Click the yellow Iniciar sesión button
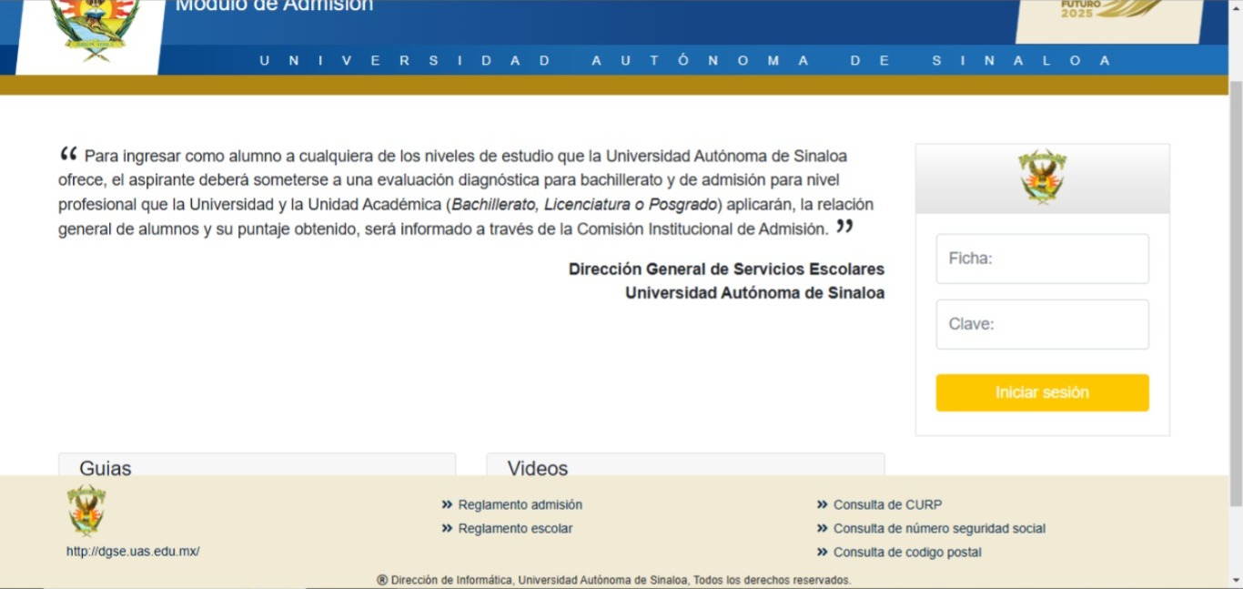The image size is (1243, 589). point(1042,392)
